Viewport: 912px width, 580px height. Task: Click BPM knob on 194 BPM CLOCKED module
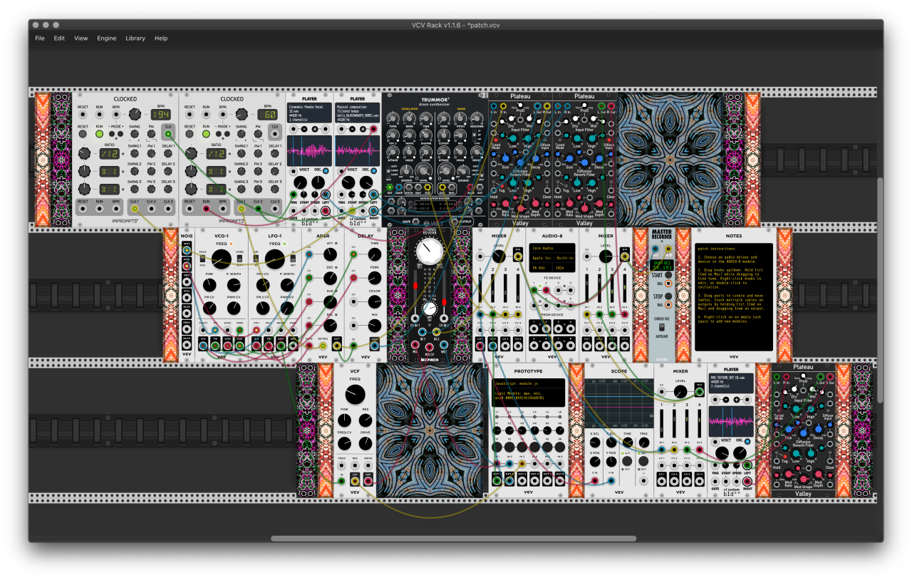coord(135,114)
